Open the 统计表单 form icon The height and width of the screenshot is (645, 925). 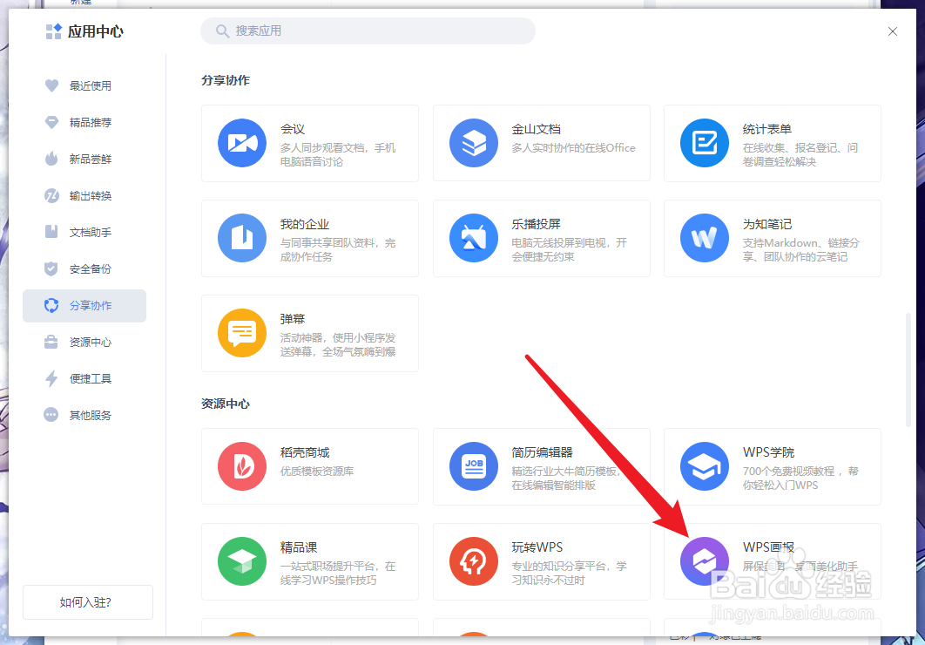(705, 143)
